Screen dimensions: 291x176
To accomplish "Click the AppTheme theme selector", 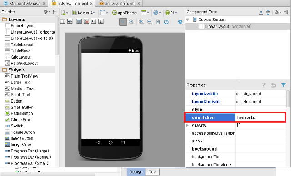I will point(125,13).
